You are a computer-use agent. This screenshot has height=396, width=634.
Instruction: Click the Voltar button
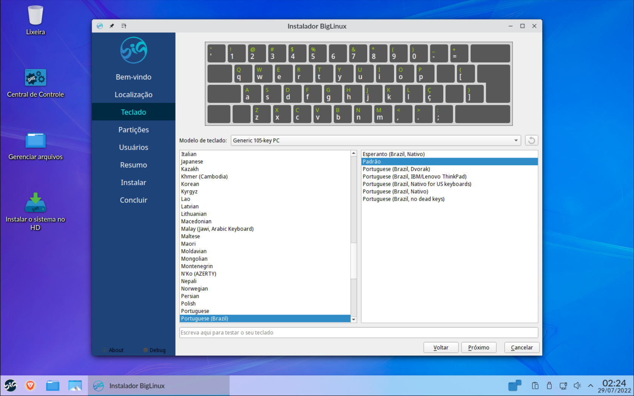pos(441,347)
